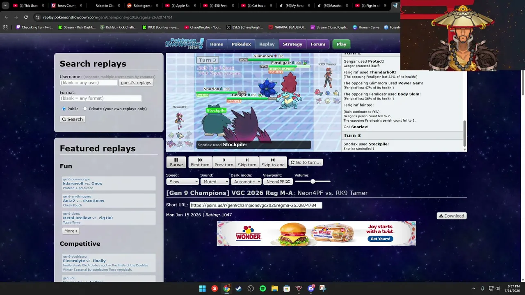Open the Windows Start menu
Image resolution: width=525 pixels, height=295 pixels.
(202, 288)
